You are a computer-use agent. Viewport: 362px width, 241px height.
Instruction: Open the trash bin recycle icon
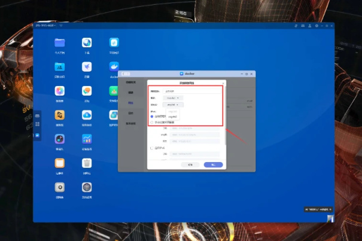pos(87,163)
